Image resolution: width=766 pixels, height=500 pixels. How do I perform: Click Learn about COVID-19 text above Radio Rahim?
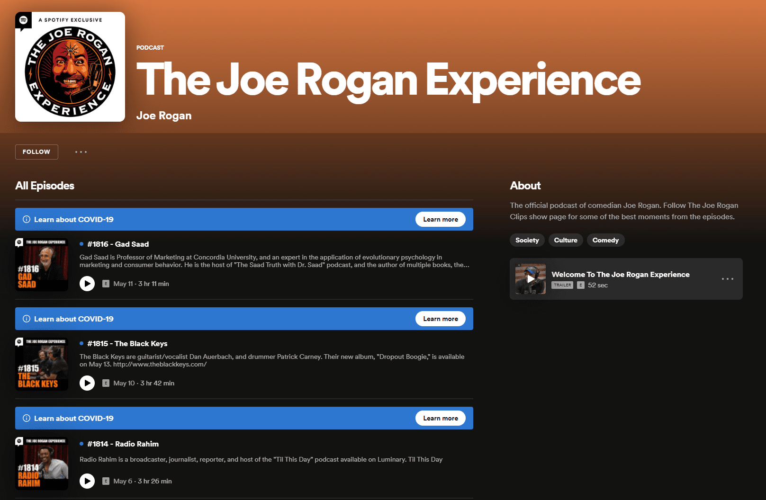74,418
